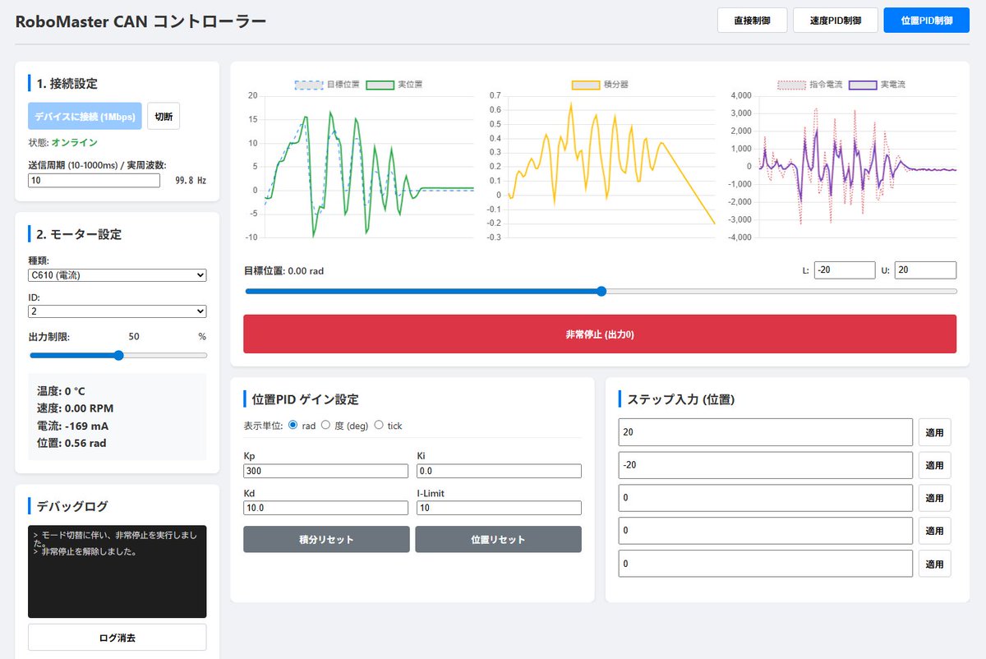Viewport: 986px width, 659px height.
Task: Switch to 速度PID制御 mode tab
Action: [x=836, y=21]
